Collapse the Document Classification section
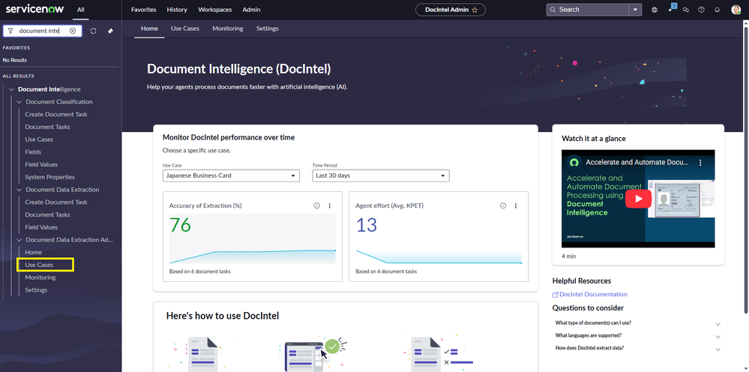749x372 pixels. [x=19, y=102]
